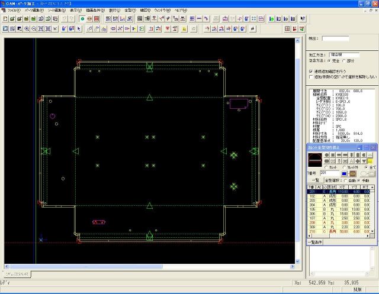Click the tool list scroll down arrow
This screenshot has width=379, height=294.
pyautogui.click(x=372, y=231)
